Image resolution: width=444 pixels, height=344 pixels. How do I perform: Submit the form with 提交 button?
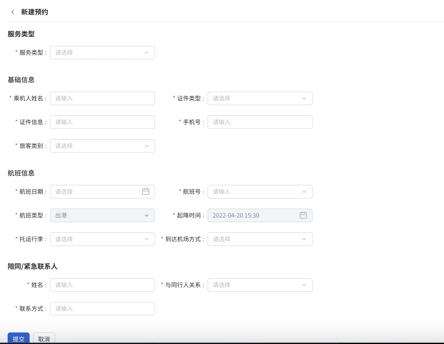19,339
